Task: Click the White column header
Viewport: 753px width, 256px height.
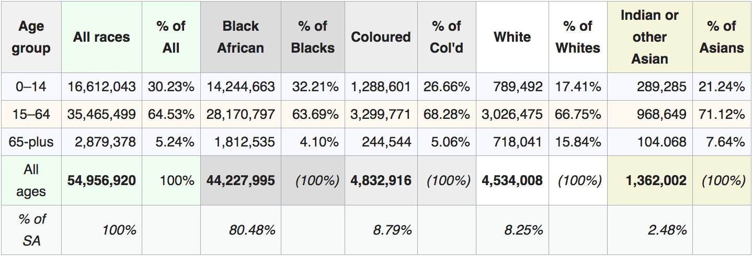Action: pos(512,37)
